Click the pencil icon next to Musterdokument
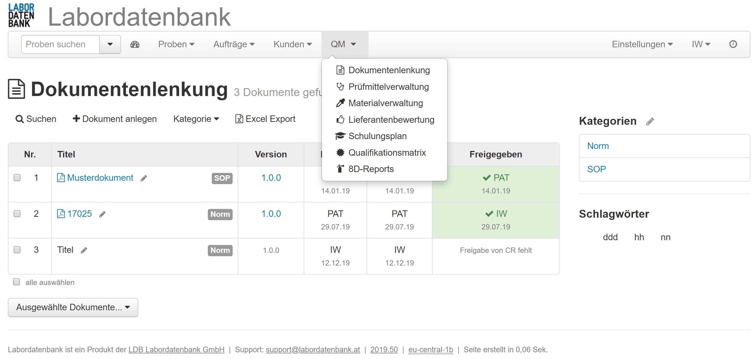Viewport: 756px width, 359px height. point(144,178)
